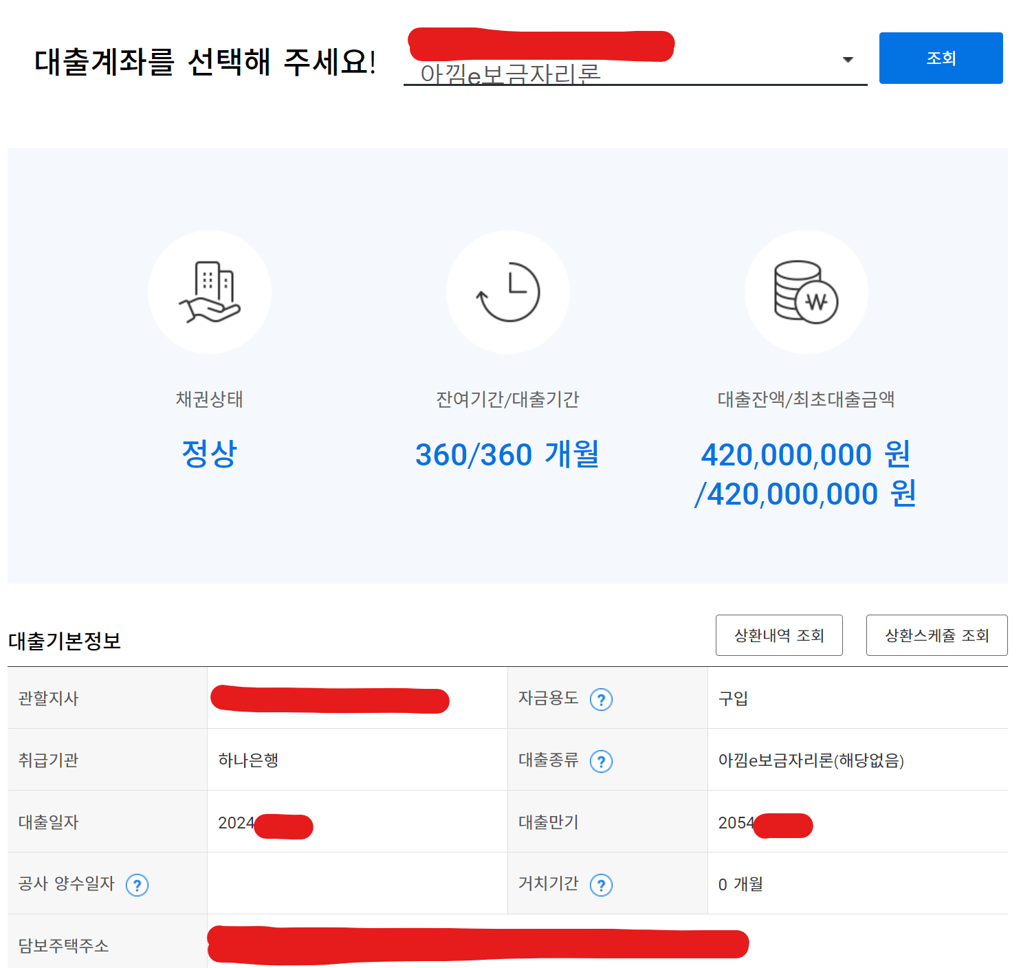Expand the loan account dropdown arrow

[848, 60]
